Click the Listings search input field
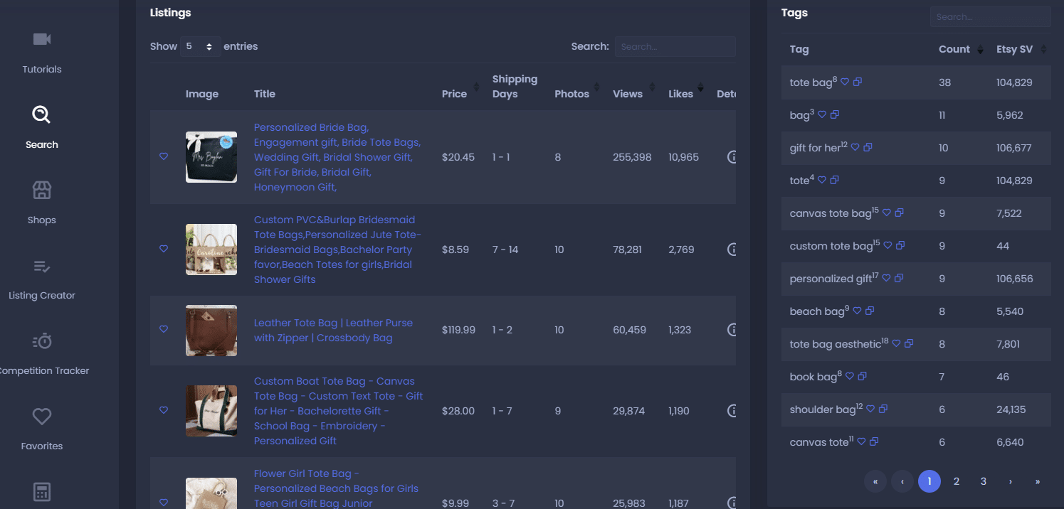1064x509 pixels. 675,46
